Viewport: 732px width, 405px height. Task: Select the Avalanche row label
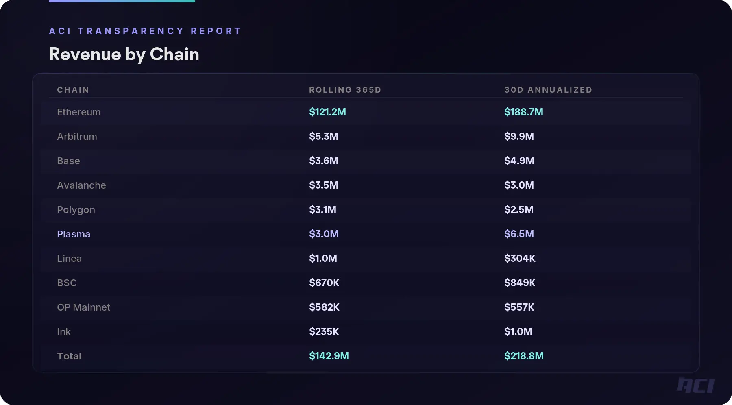pos(81,185)
